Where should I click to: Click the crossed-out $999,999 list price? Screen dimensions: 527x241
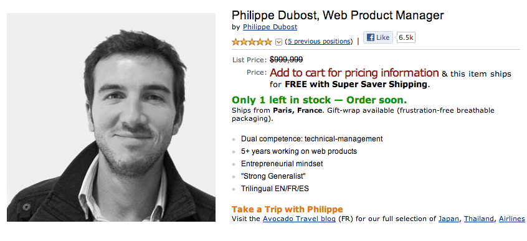pyautogui.click(x=286, y=60)
